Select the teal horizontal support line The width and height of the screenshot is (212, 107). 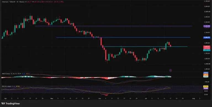[x=145, y=47]
